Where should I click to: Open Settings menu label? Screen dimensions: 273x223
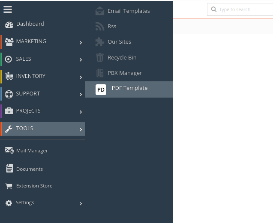click(25, 202)
